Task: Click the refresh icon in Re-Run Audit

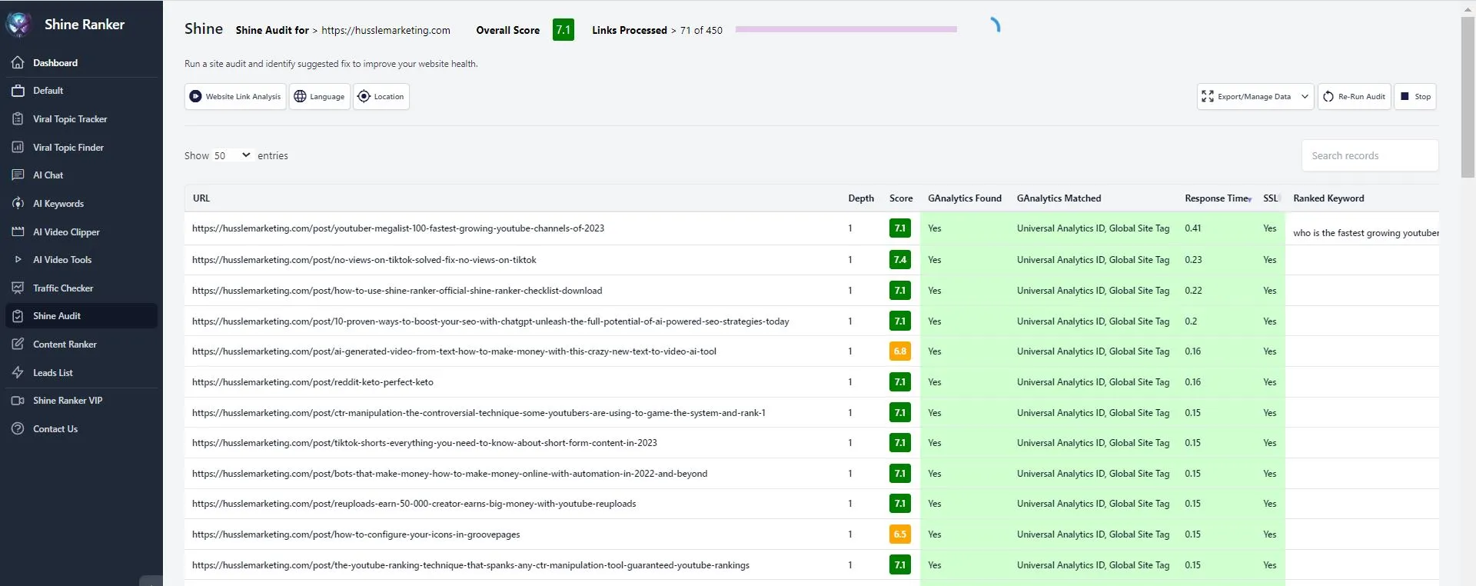Action: [1328, 97]
